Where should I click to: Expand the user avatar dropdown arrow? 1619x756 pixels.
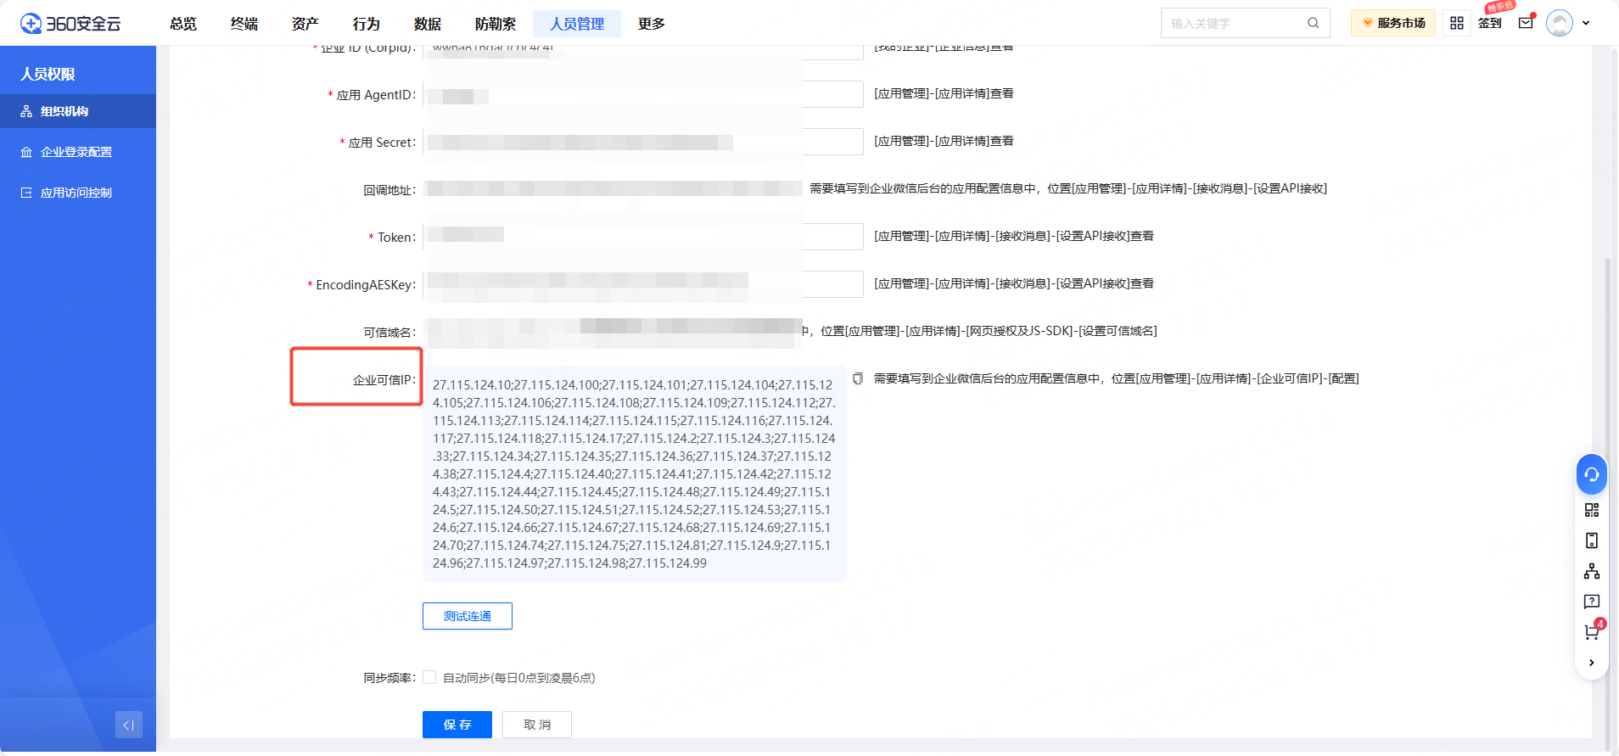point(1586,23)
